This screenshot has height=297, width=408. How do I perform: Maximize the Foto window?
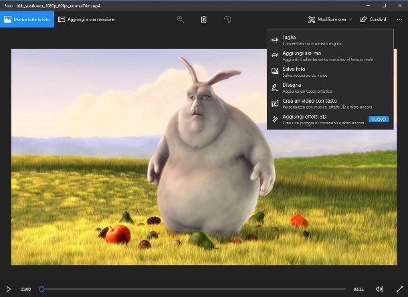coord(384,5)
